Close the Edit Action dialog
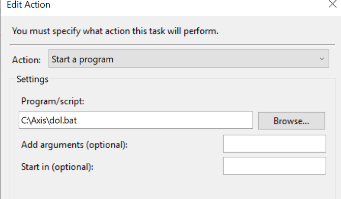Viewport: 341px width, 199px height. pyautogui.click(x=332, y=4)
